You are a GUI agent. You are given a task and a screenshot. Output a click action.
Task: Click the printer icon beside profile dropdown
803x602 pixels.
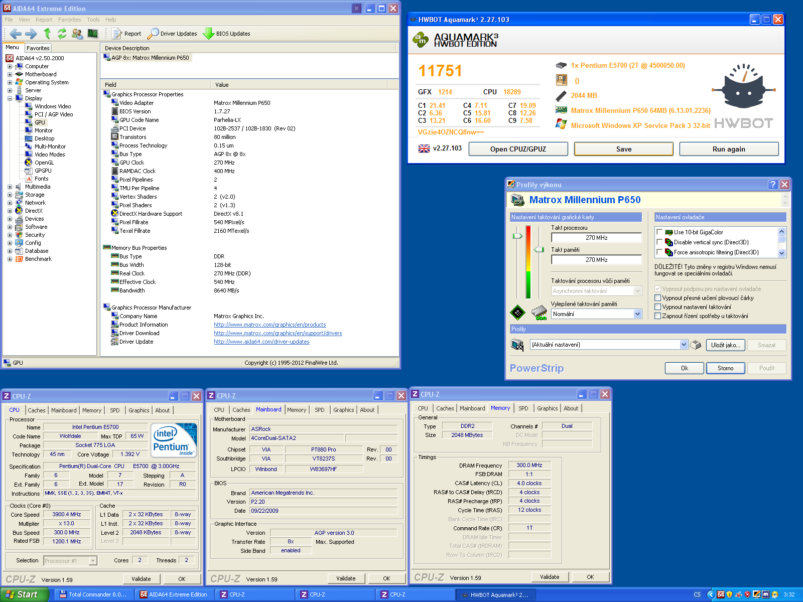point(696,345)
